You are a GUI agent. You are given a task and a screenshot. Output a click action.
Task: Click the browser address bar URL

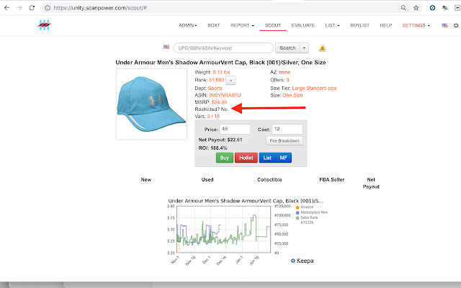point(100,8)
